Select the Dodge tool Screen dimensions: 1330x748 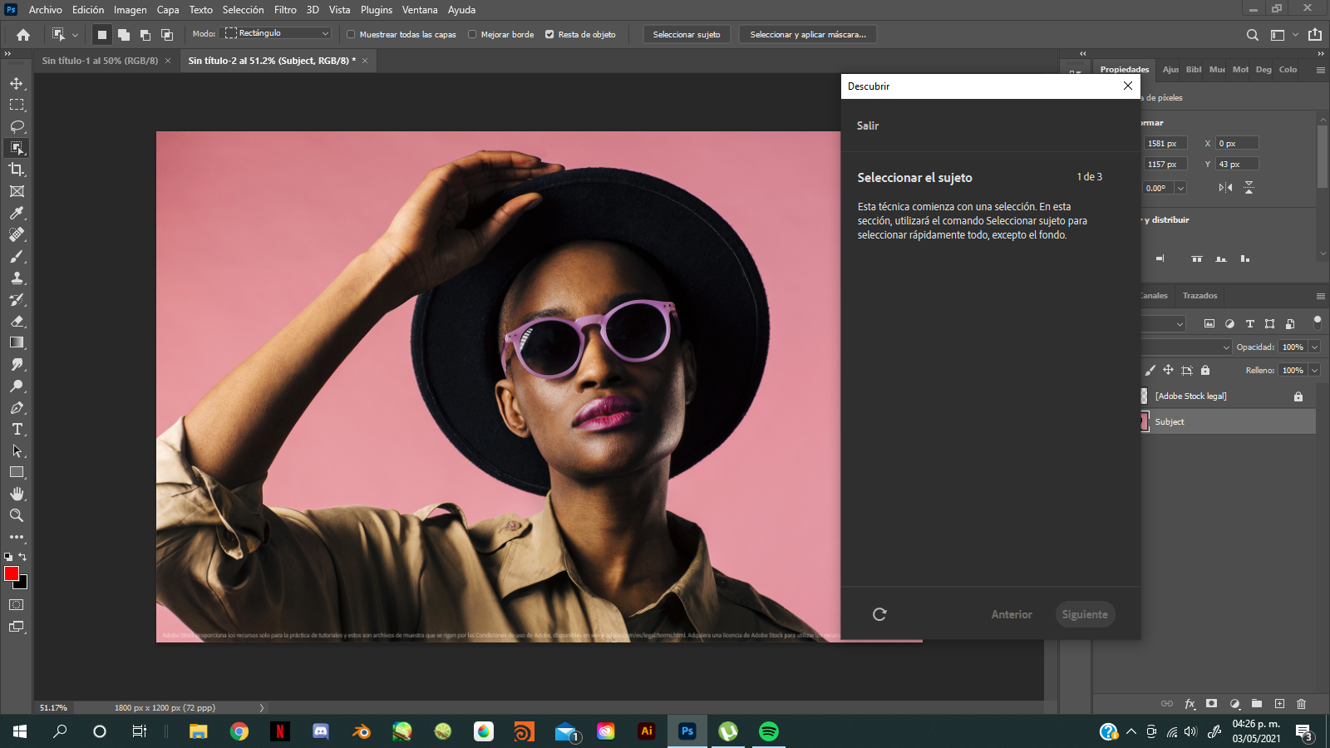coord(17,386)
